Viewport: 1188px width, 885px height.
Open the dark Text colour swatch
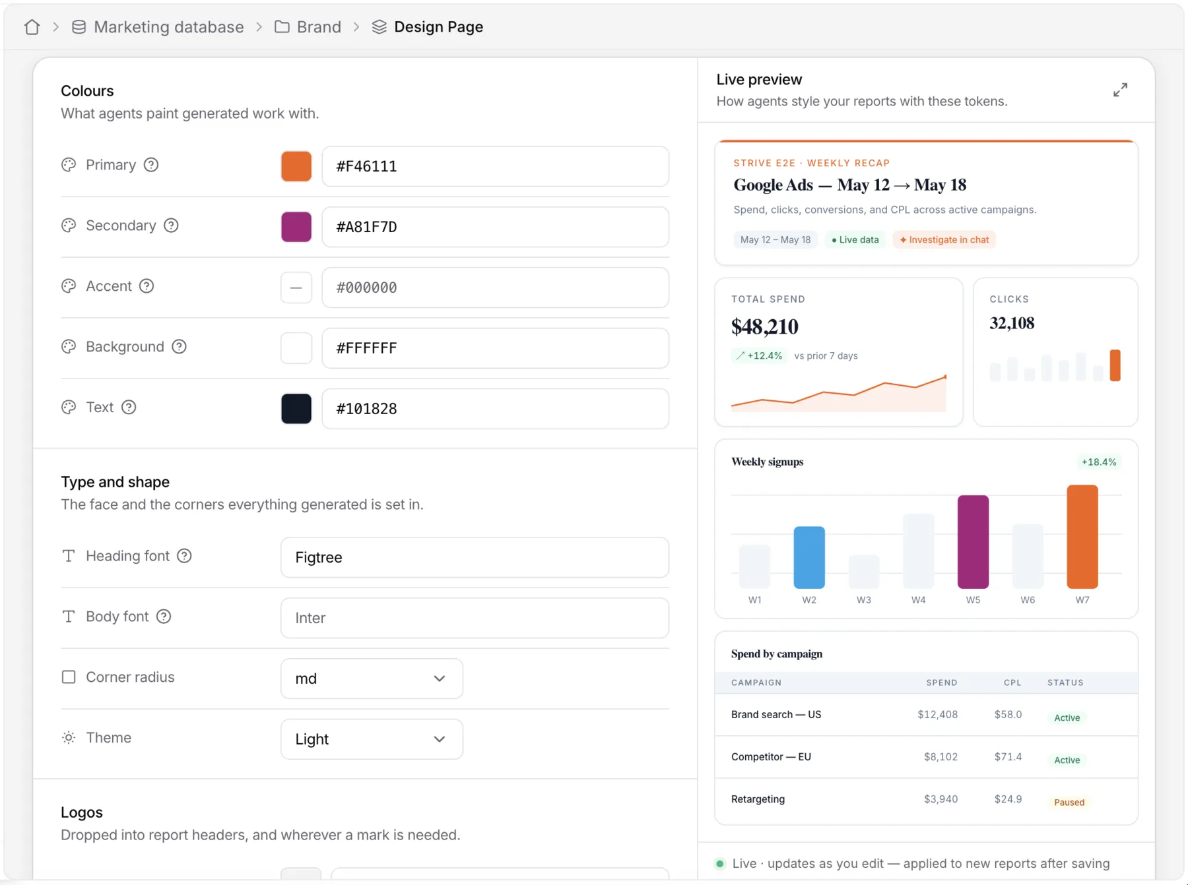click(x=296, y=409)
